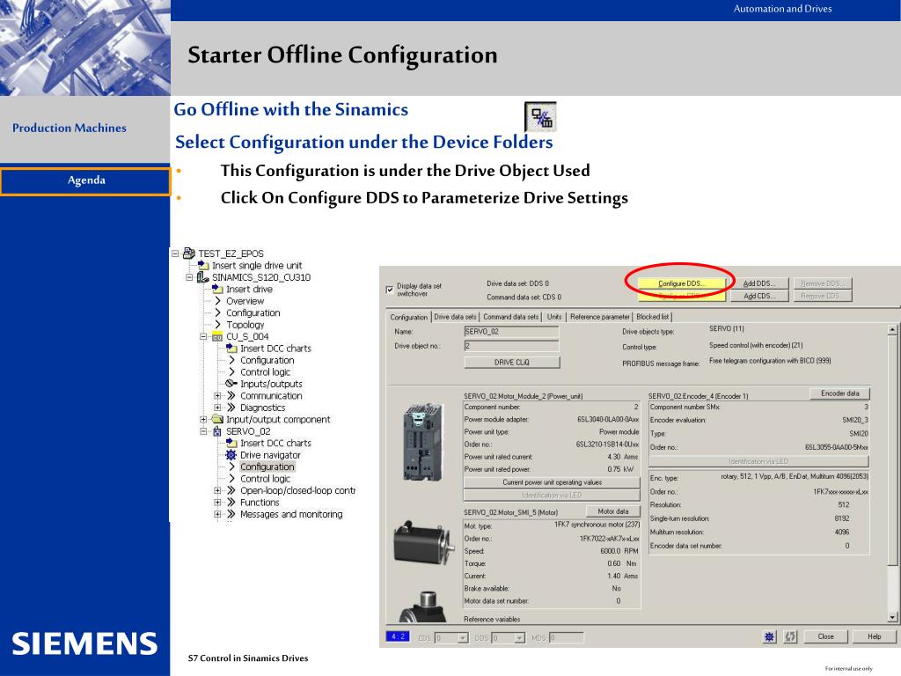Switch to Command data sets tab
The image size is (901, 676).
(x=511, y=317)
